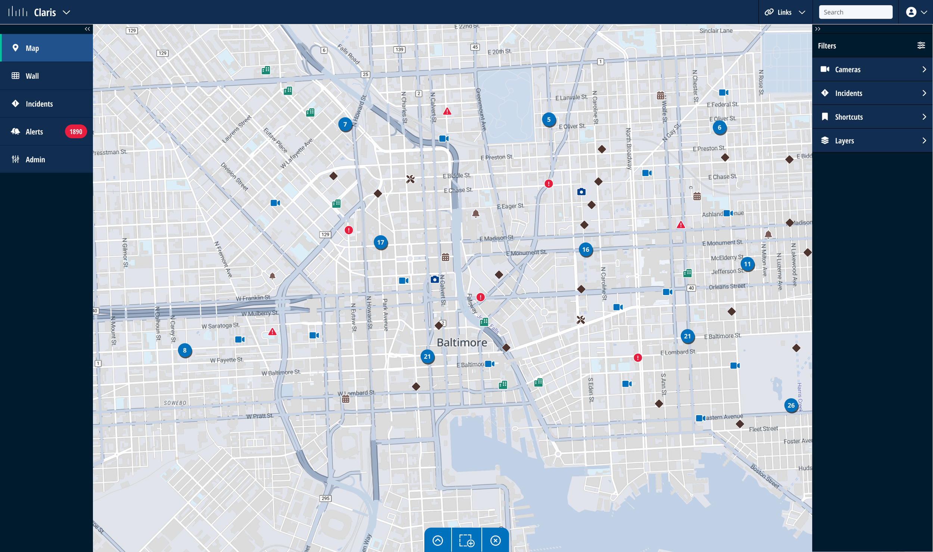Viewport: 933px width, 552px height.
Task: Expand the Shortcuts filter section
Action: 872,117
